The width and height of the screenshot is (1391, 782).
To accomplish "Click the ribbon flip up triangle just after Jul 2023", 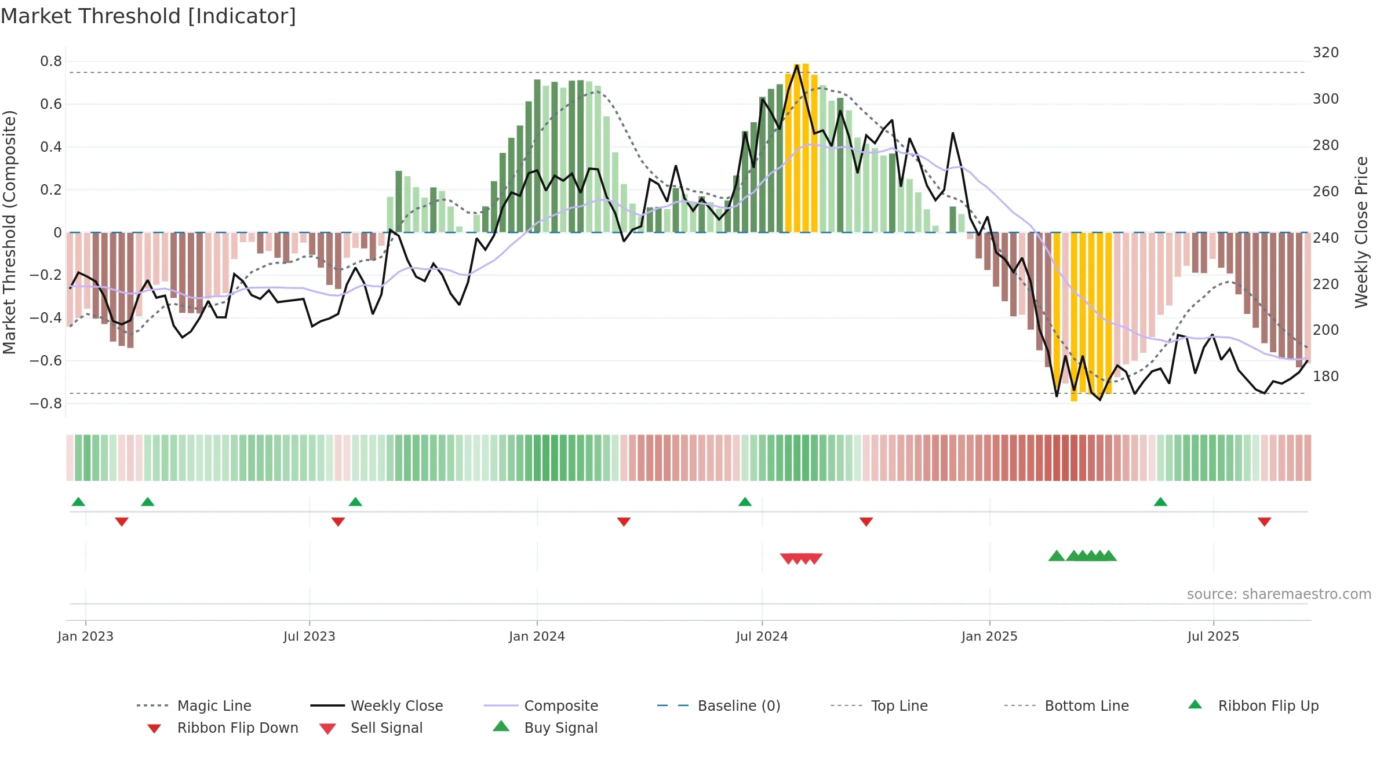I will coord(355,502).
